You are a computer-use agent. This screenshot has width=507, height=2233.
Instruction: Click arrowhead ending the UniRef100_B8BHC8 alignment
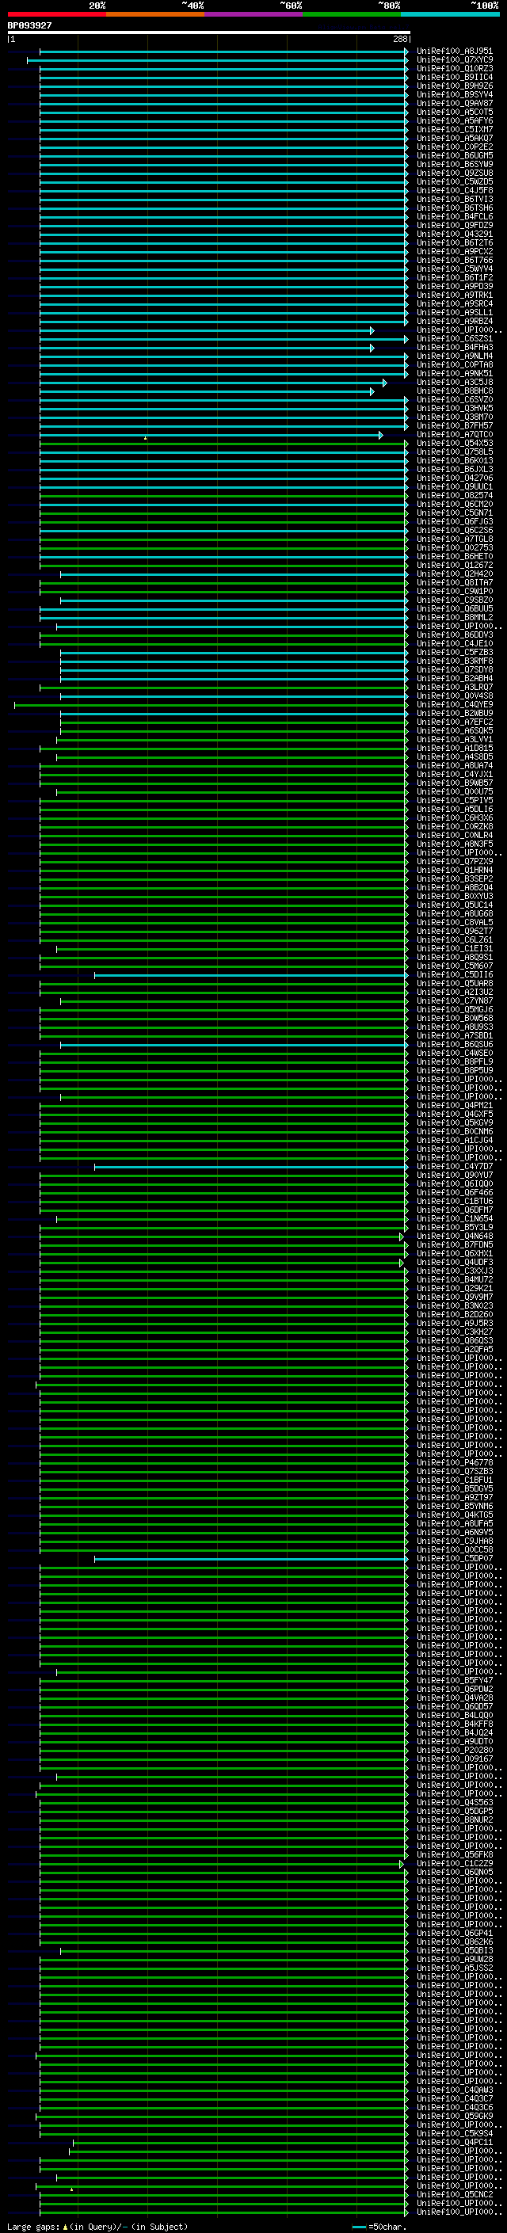pyautogui.click(x=372, y=391)
